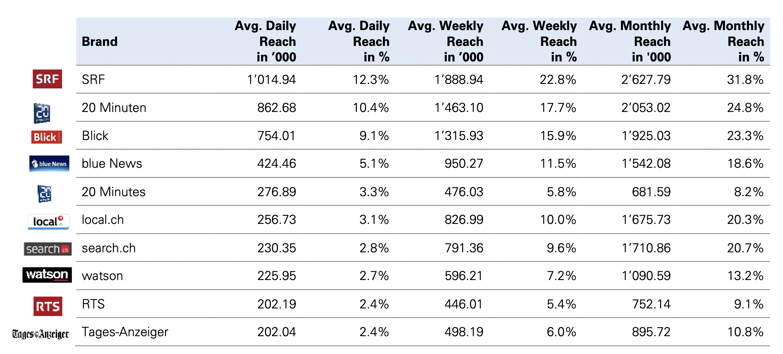Click the red RTS logo
This screenshot has width=783, height=354.
tap(48, 306)
